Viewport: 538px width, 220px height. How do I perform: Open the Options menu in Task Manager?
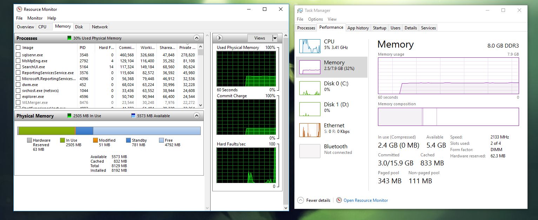click(315, 19)
